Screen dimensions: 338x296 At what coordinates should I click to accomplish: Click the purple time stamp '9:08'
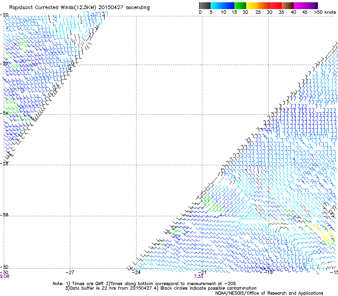(5, 276)
